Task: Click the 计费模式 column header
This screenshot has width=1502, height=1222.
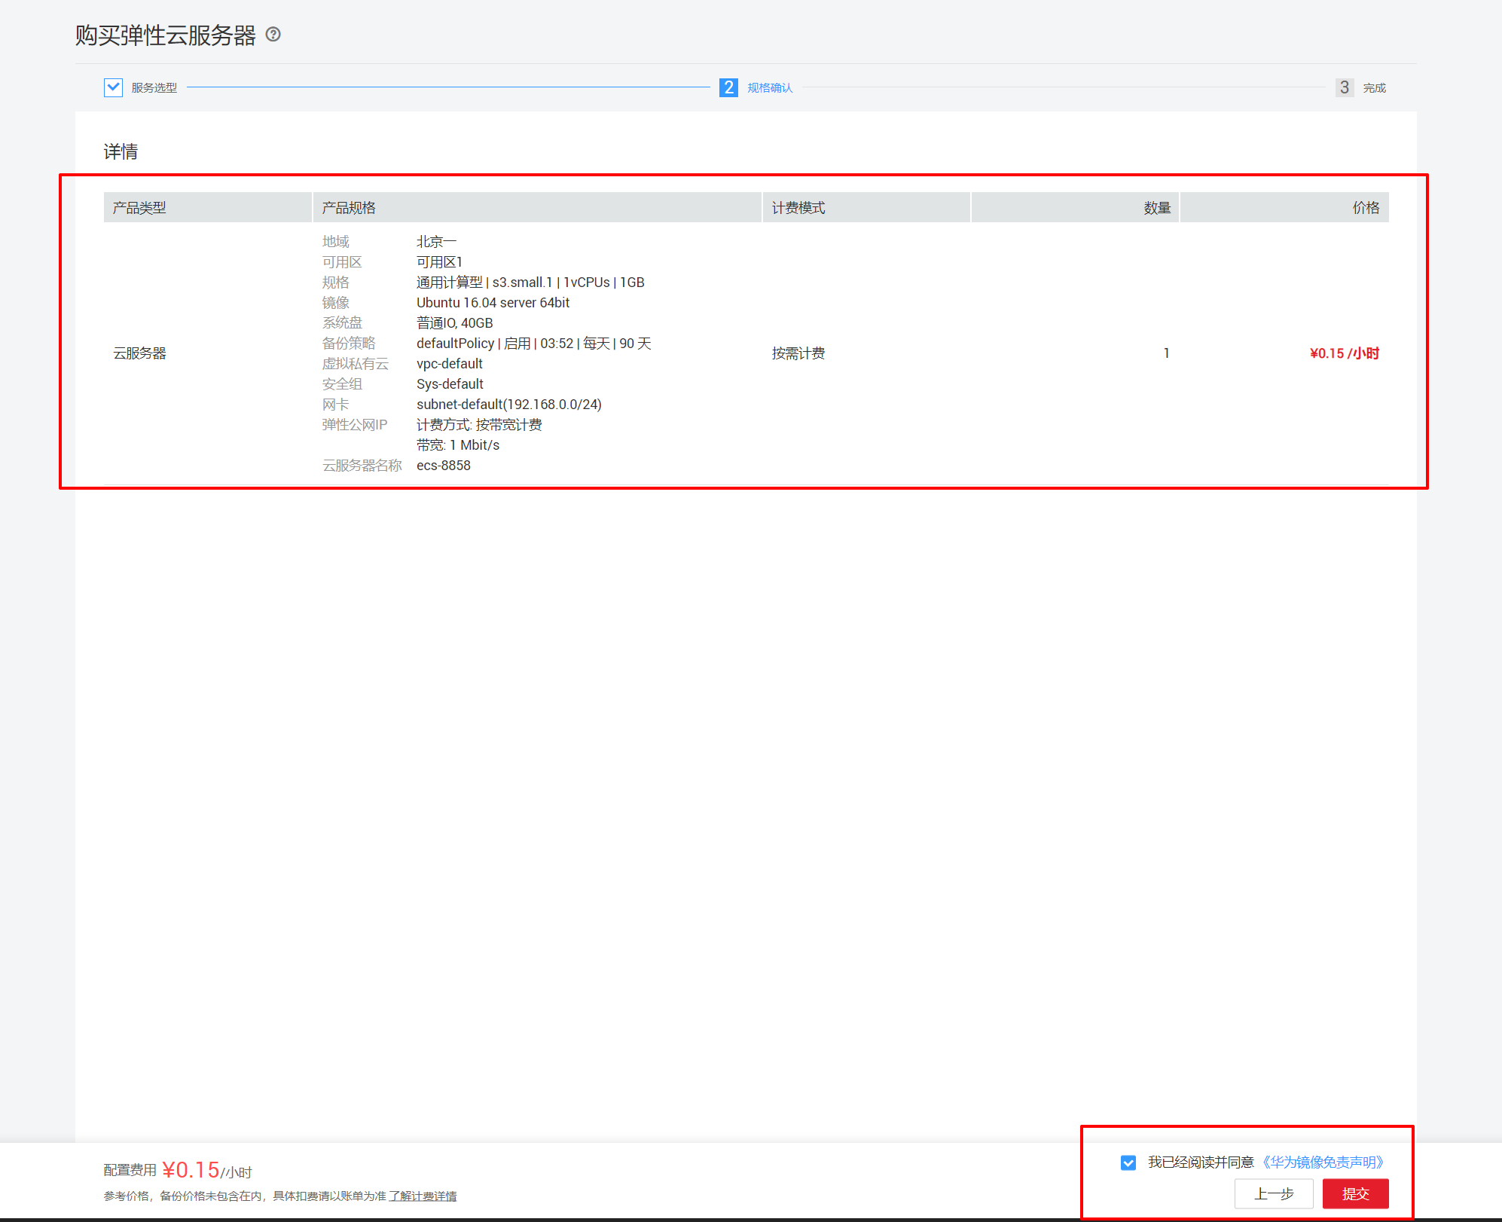Action: [x=798, y=208]
